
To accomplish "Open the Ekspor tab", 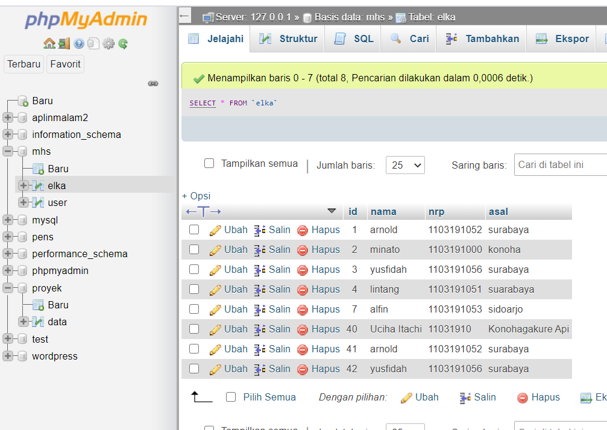I will pos(561,39).
